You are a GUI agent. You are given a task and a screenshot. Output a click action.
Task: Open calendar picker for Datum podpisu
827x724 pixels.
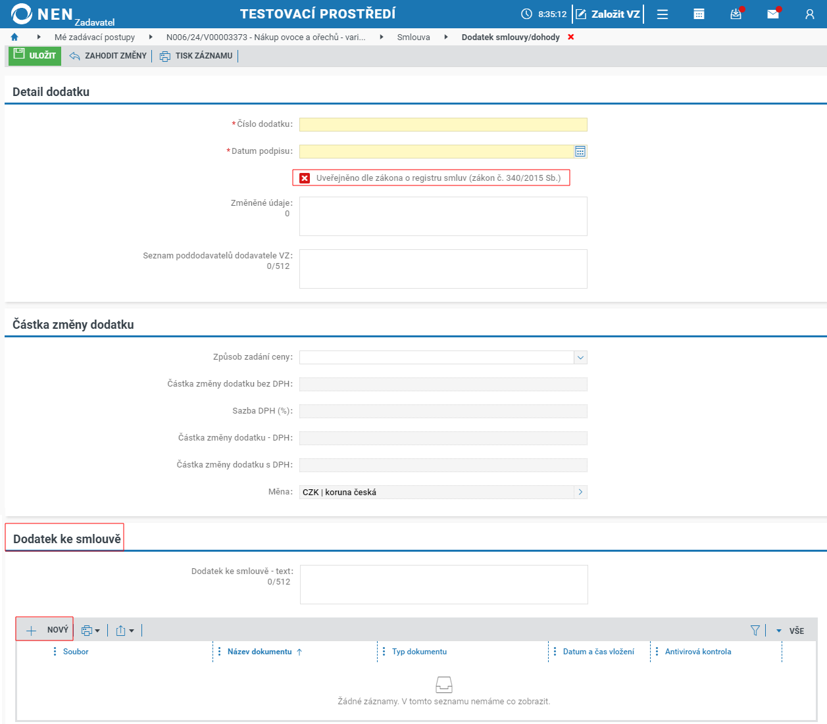click(580, 151)
